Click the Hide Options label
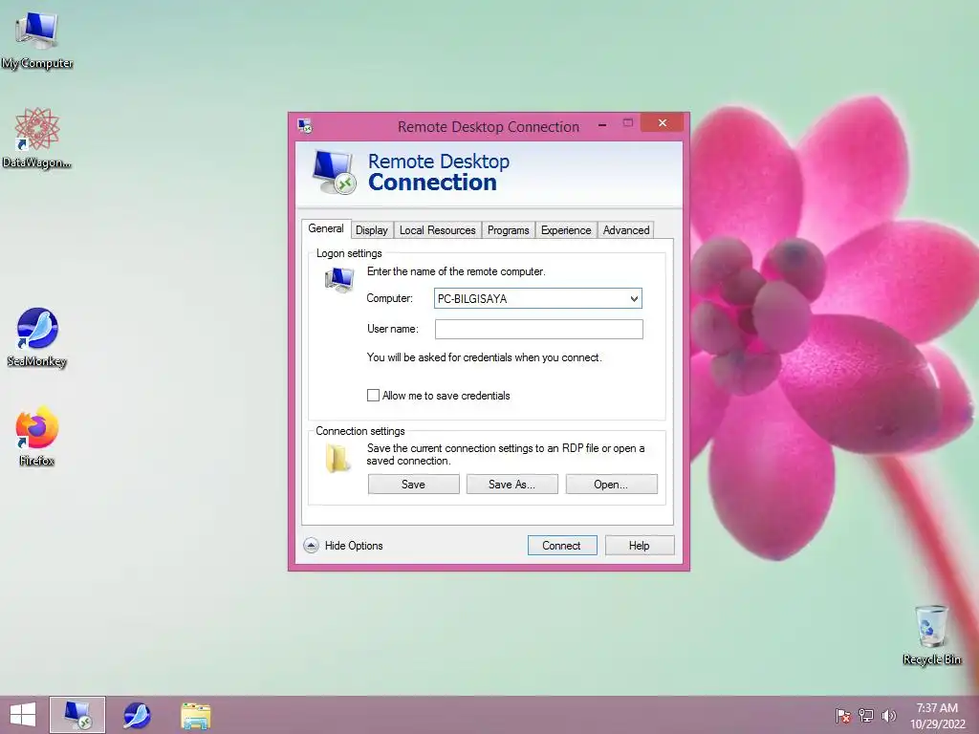979x734 pixels. 354,546
